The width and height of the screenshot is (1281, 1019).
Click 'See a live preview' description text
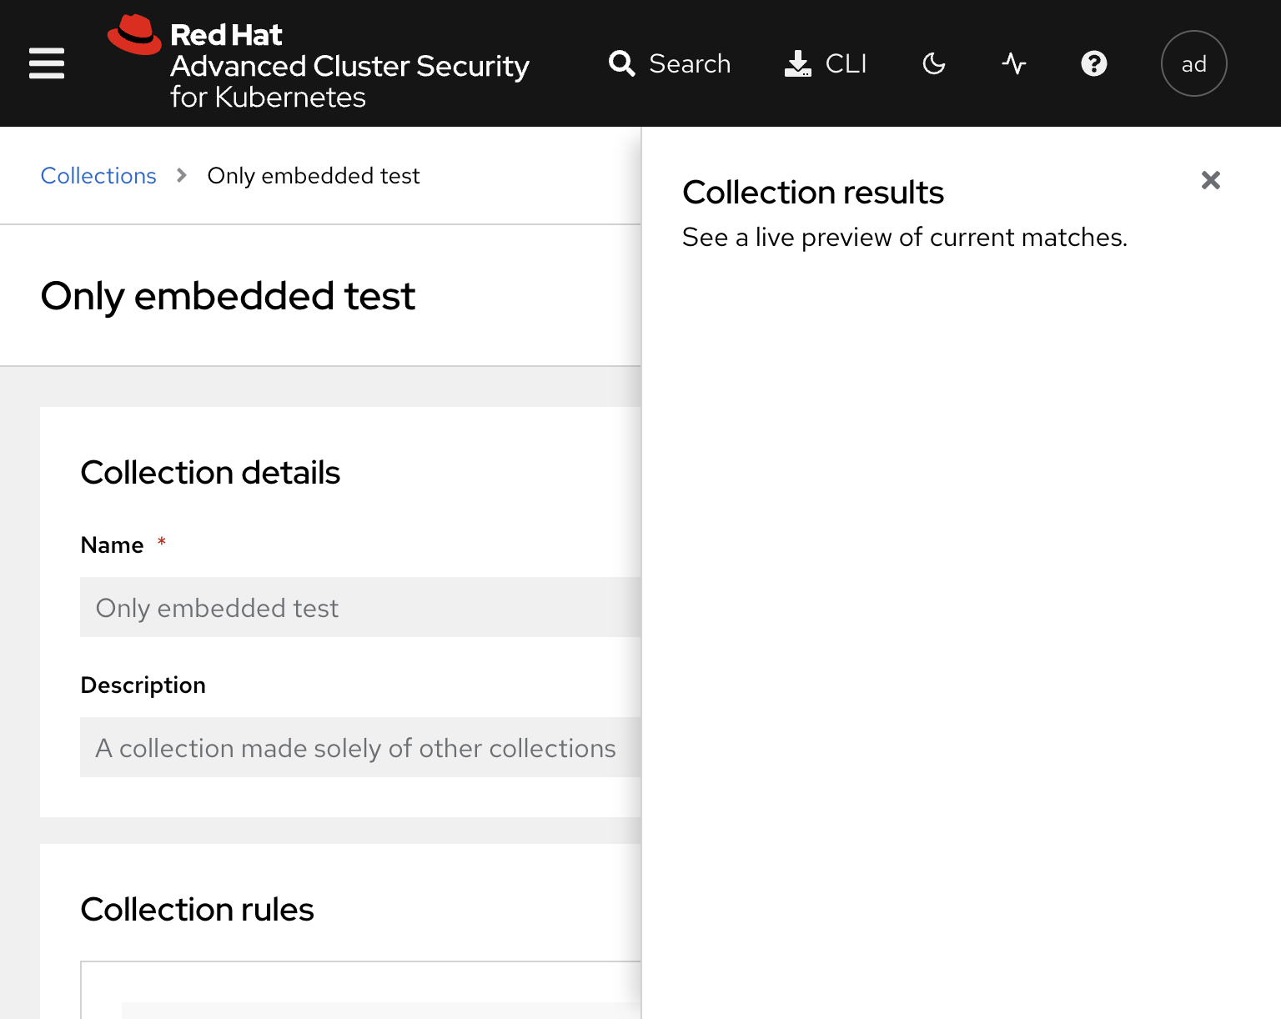point(905,238)
